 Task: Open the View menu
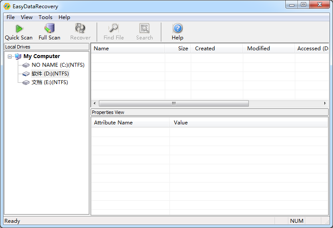pos(26,17)
